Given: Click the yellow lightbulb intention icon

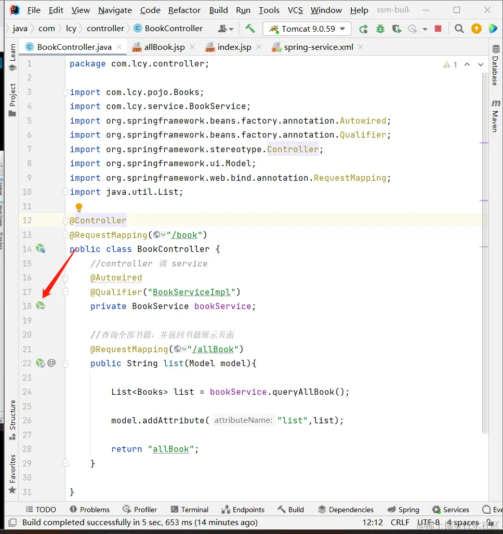Looking at the screenshot, I should click(x=78, y=207).
